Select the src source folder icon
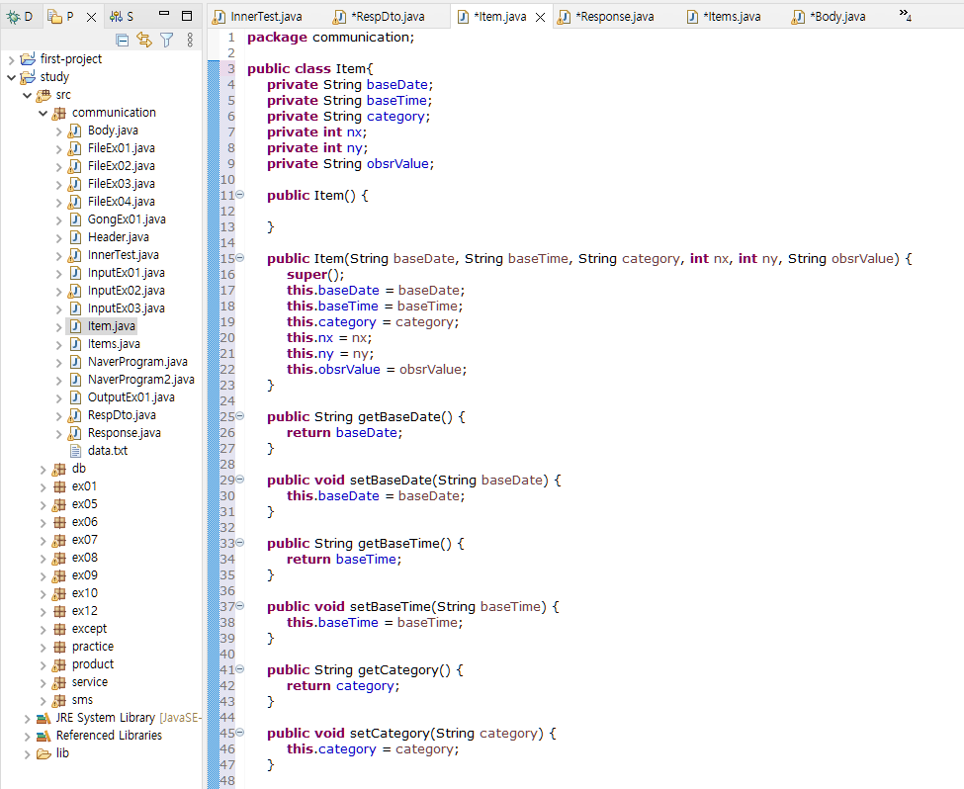Image resolution: width=964 pixels, height=789 pixels. tap(44, 95)
